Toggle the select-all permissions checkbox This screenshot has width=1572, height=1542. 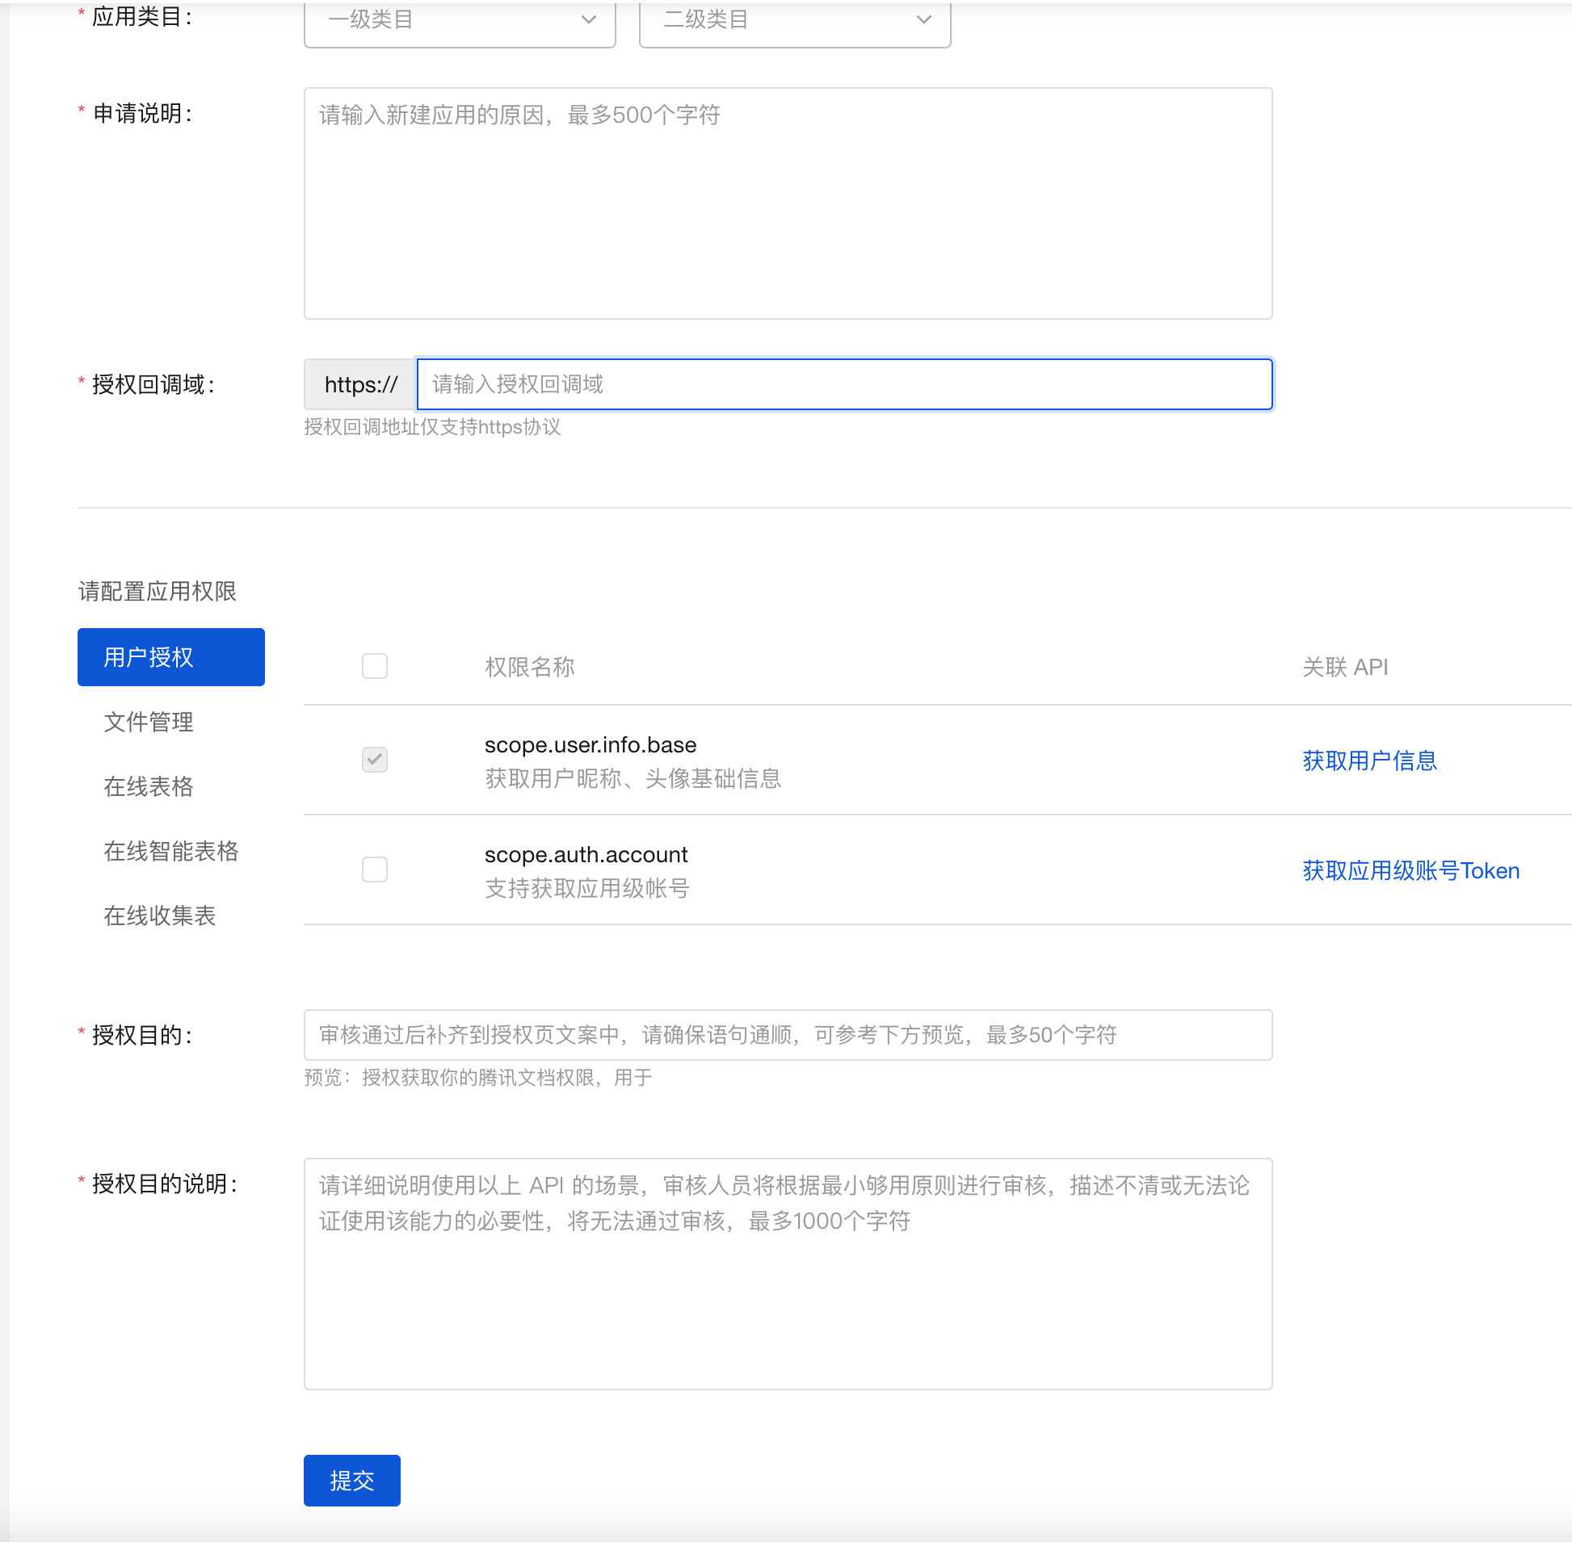click(x=374, y=667)
